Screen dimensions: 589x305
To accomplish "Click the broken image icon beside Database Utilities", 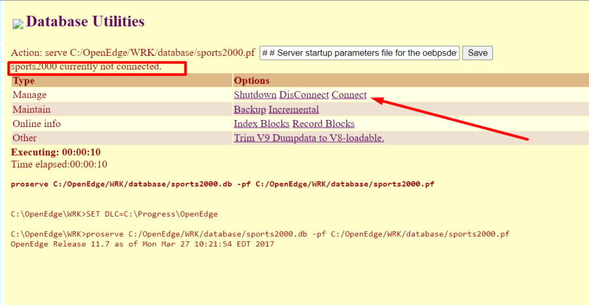I will (18, 24).
